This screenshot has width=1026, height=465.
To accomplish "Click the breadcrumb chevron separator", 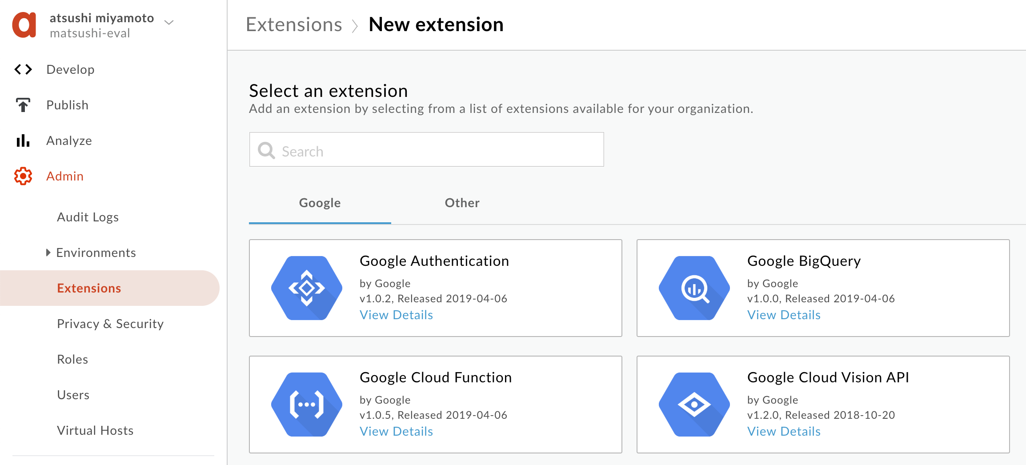I will click(x=355, y=26).
